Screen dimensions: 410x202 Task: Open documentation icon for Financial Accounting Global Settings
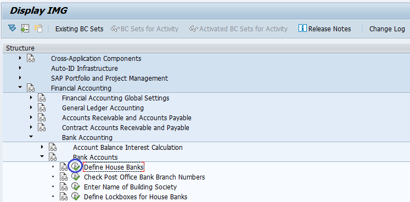click(x=42, y=98)
